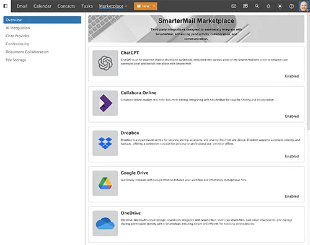The image size is (310, 245).
Task: Open the Calendar section
Action: tap(42, 6)
